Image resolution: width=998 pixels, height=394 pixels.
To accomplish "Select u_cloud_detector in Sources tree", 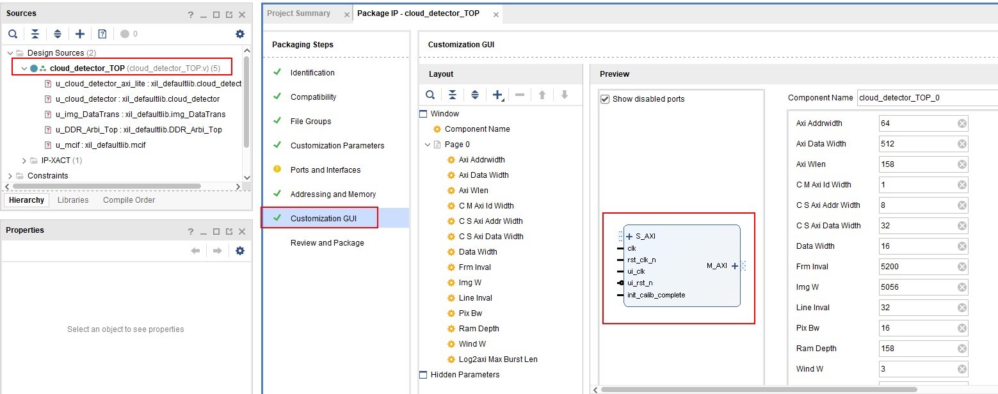I will (x=138, y=99).
